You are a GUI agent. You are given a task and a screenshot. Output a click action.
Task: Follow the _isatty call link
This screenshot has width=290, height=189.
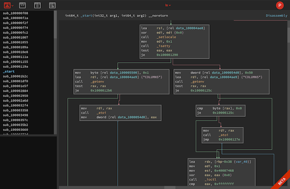(x=163, y=46)
